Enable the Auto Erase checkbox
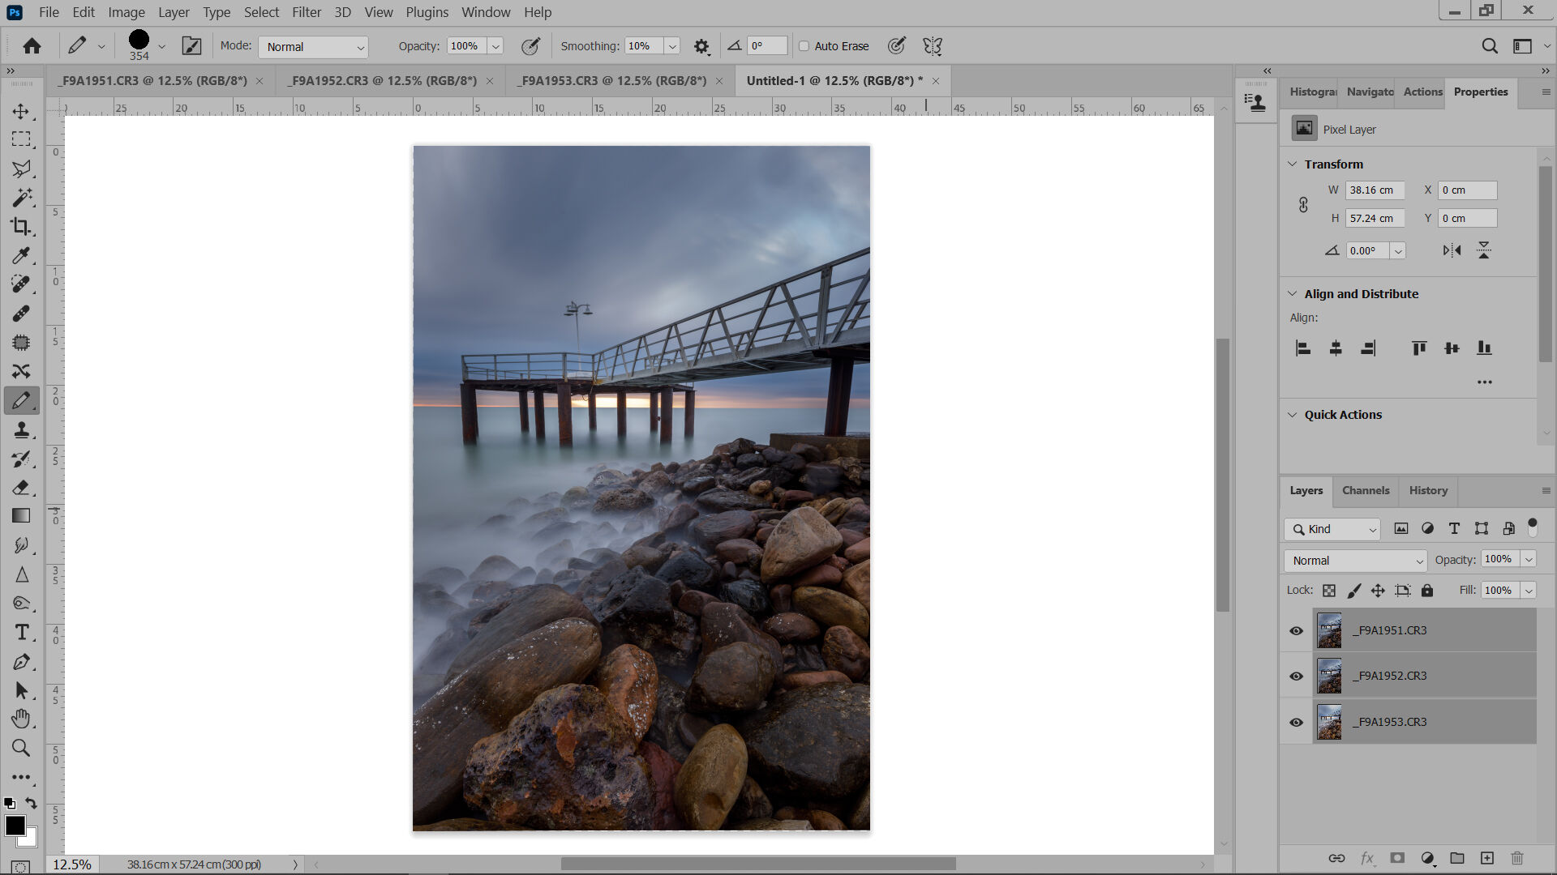Viewport: 1557px width, 875px height. 804,46
